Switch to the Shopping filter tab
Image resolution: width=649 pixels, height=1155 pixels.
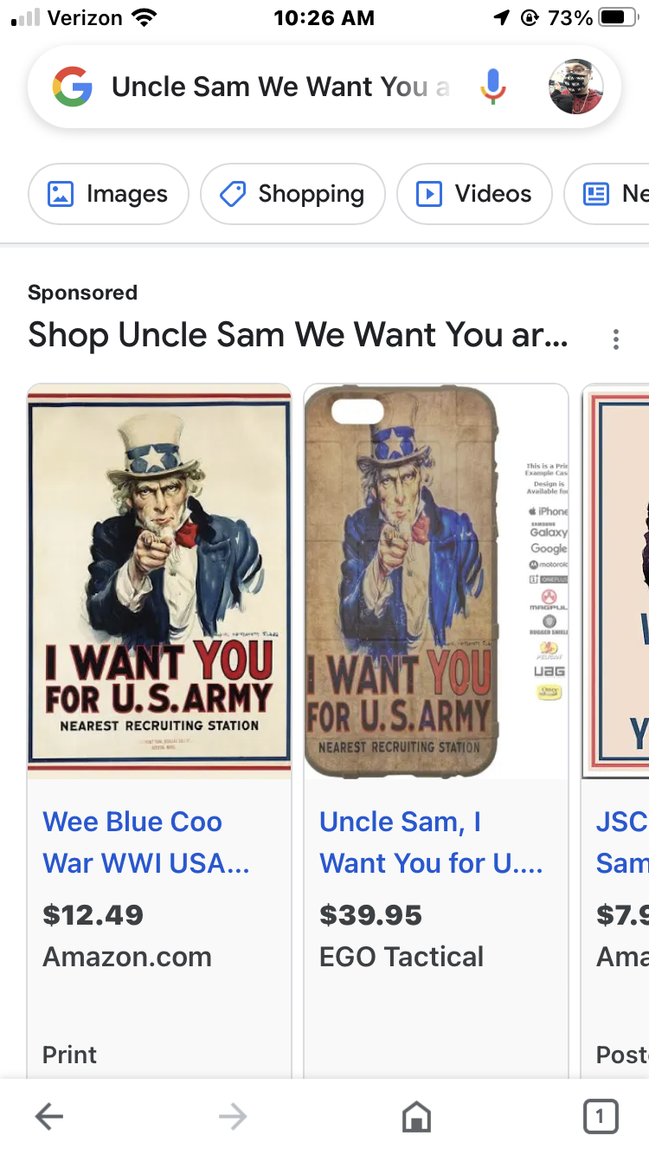(292, 194)
